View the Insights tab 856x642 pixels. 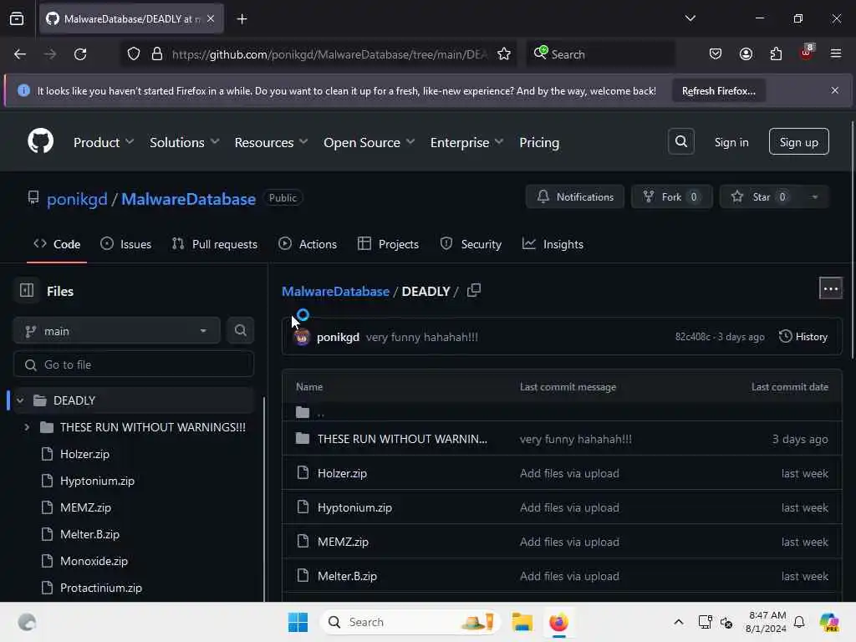553,245
